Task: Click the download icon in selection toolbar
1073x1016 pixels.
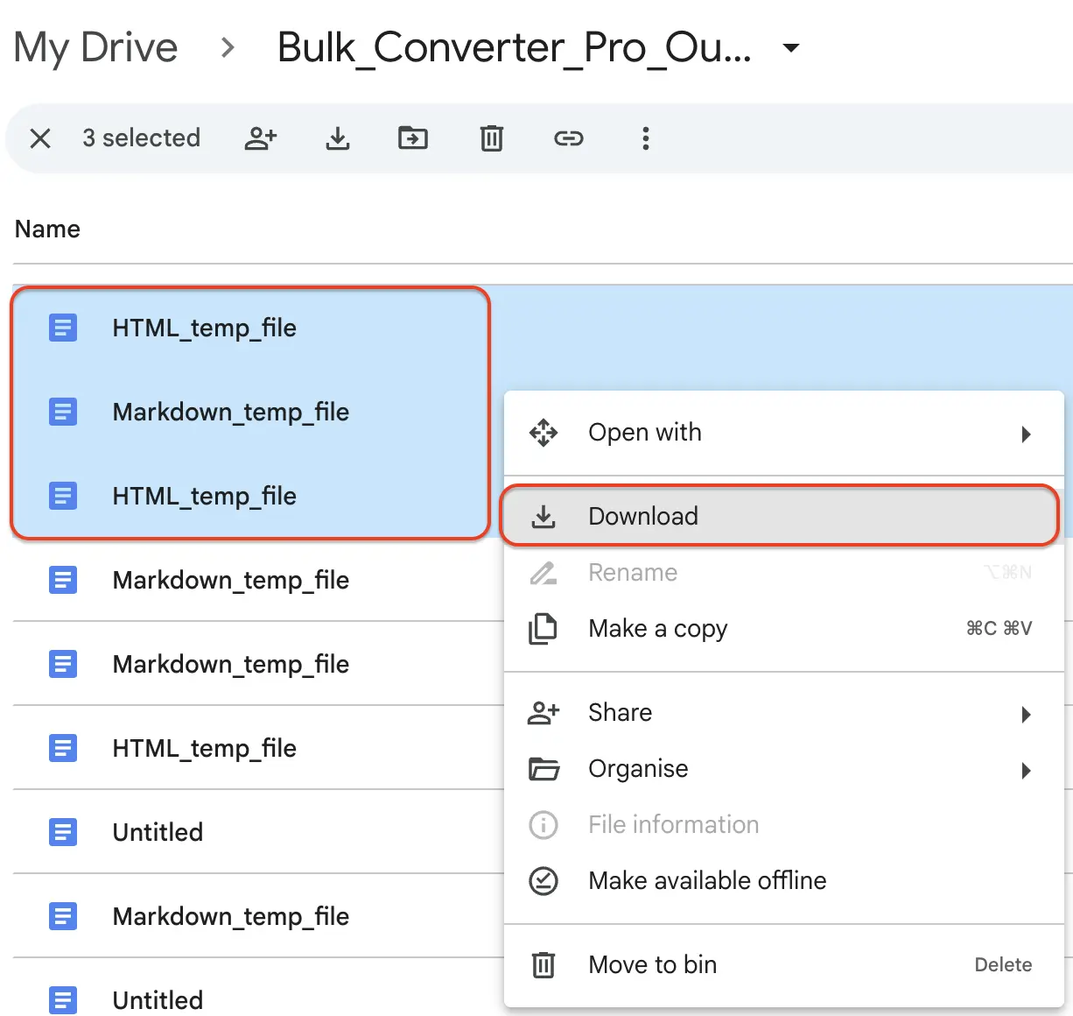Action: click(x=338, y=138)
